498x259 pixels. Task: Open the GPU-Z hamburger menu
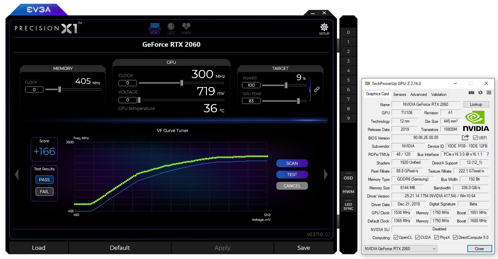click(489, 92)
